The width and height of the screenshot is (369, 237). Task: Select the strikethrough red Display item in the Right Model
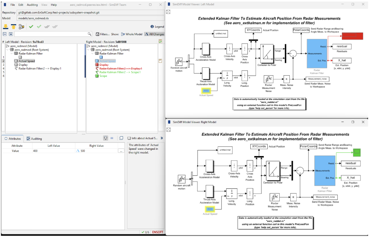[104, 65]
